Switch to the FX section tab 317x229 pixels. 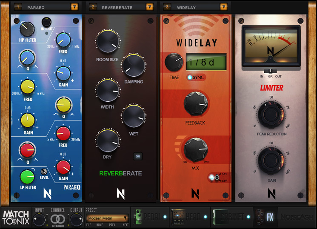coord(265,217)
